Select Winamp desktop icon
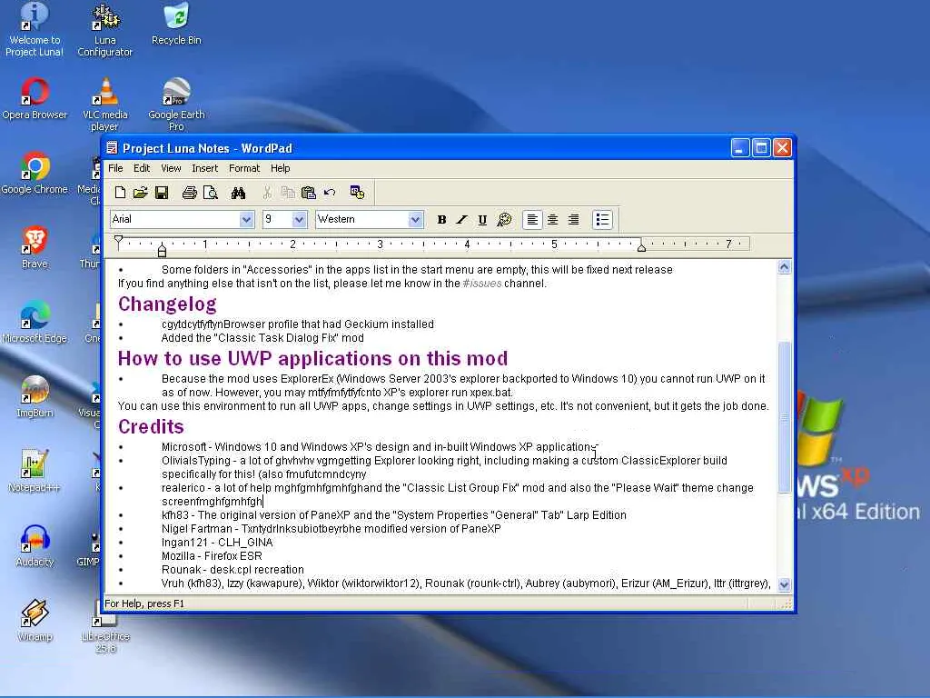The width and height of the screenshot is (930, 698). coord(35,621)
